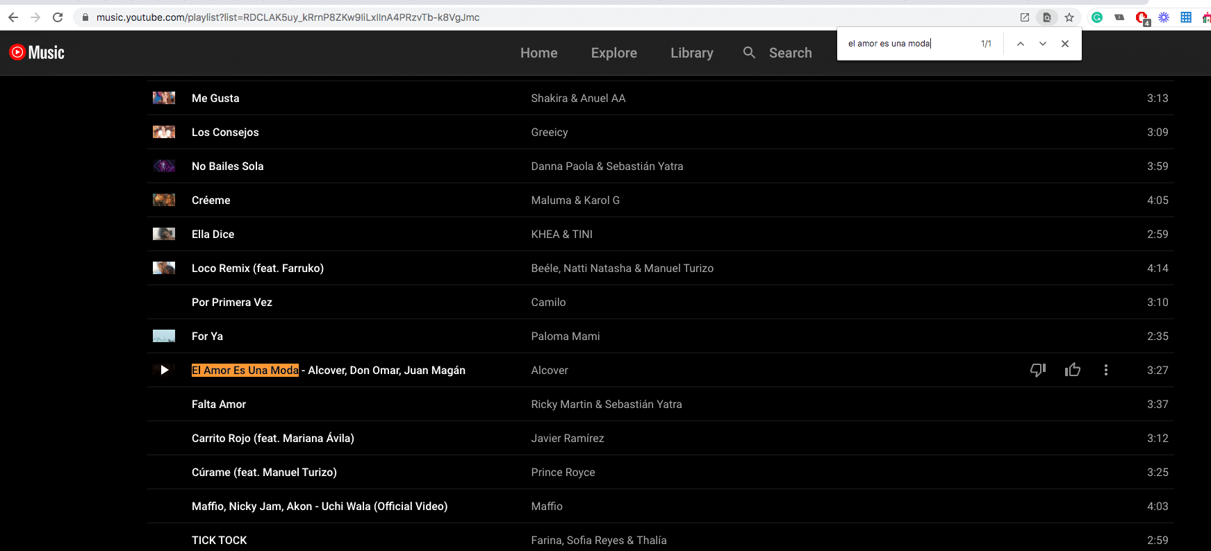Open artist link Prince Royce
The height and width of the screenshot is (551, 1211).
pos(563,473)
